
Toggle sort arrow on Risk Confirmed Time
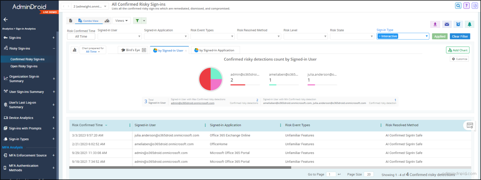point(106,125)
